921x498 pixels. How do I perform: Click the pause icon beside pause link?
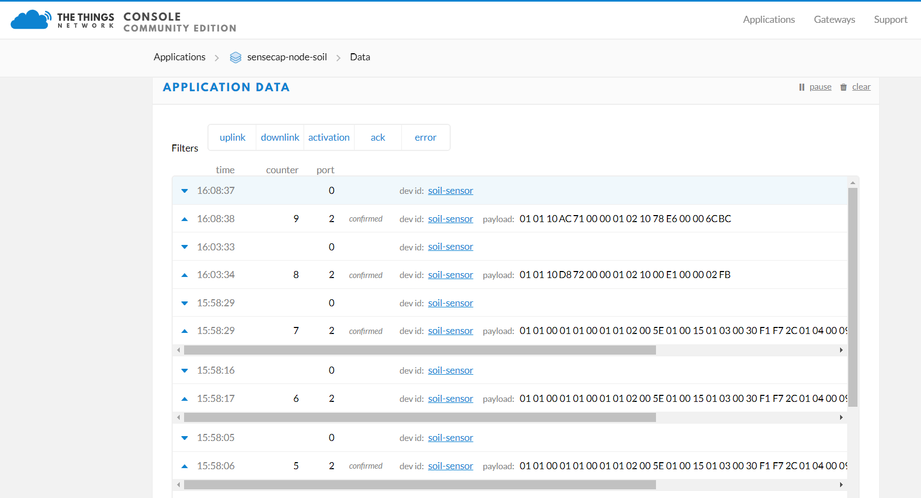coord(802,87)
